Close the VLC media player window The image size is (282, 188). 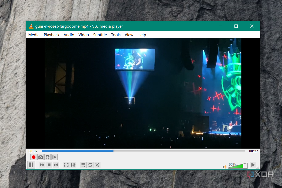(252, 26)
